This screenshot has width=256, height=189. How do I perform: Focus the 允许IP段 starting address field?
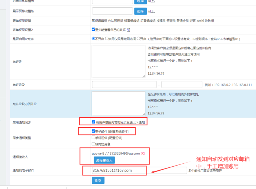click(124, 85)
